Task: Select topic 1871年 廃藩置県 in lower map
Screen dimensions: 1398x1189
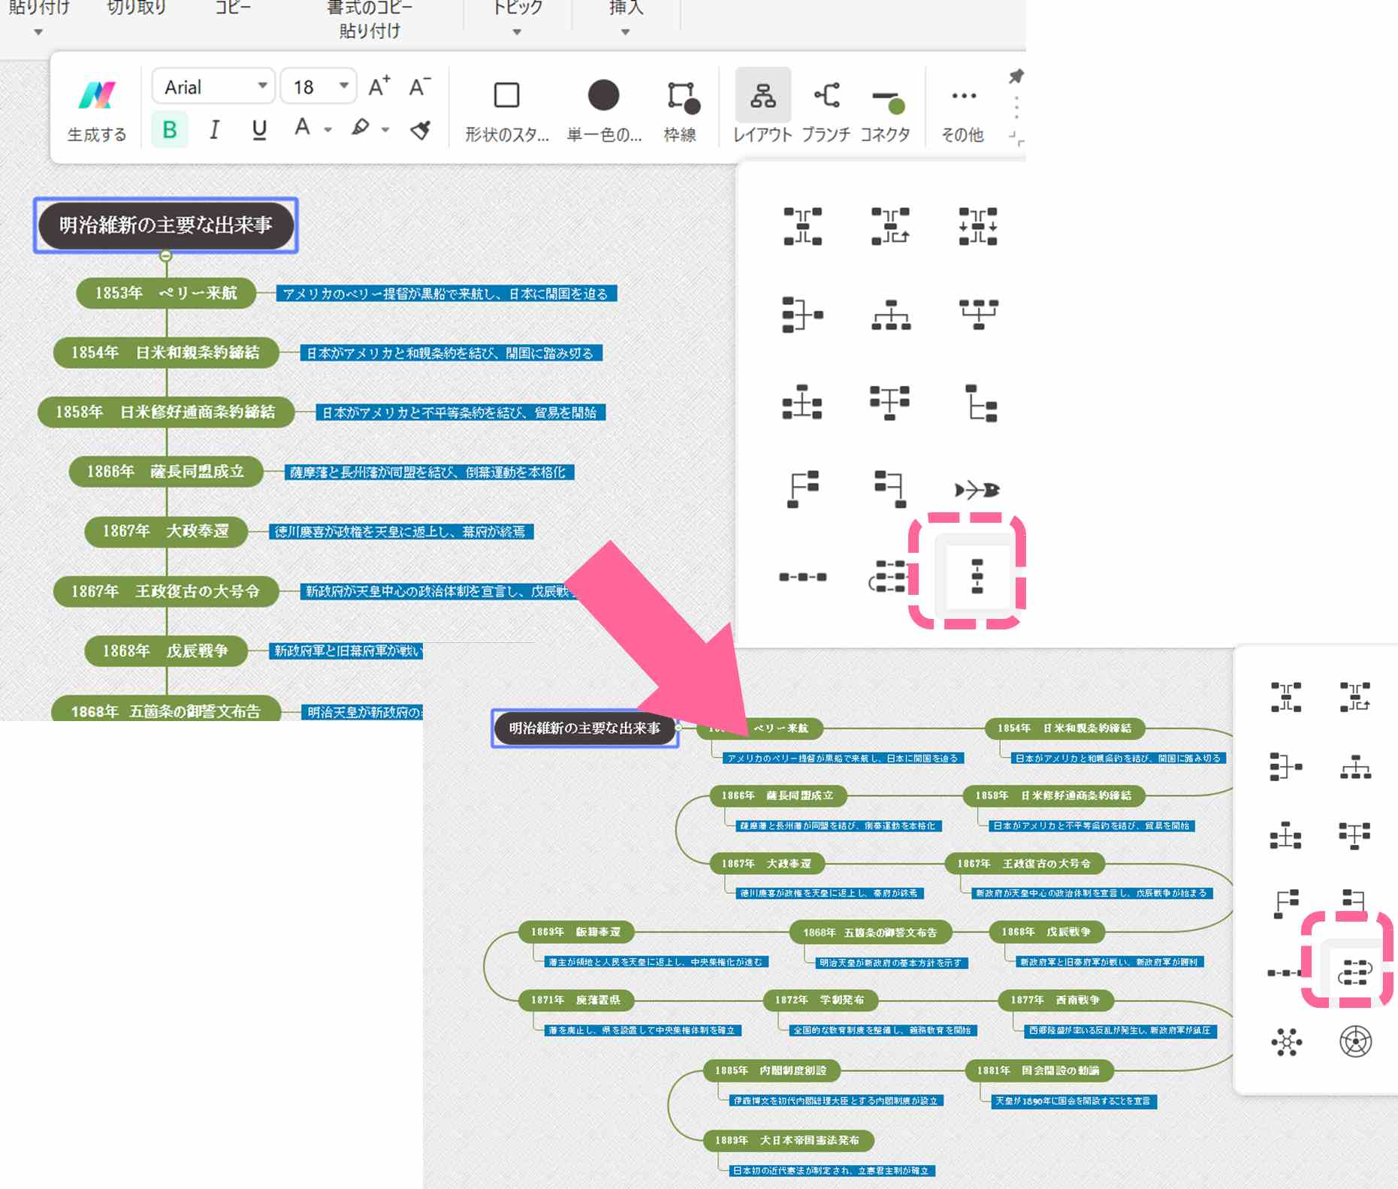Action: coord(576,1000)
